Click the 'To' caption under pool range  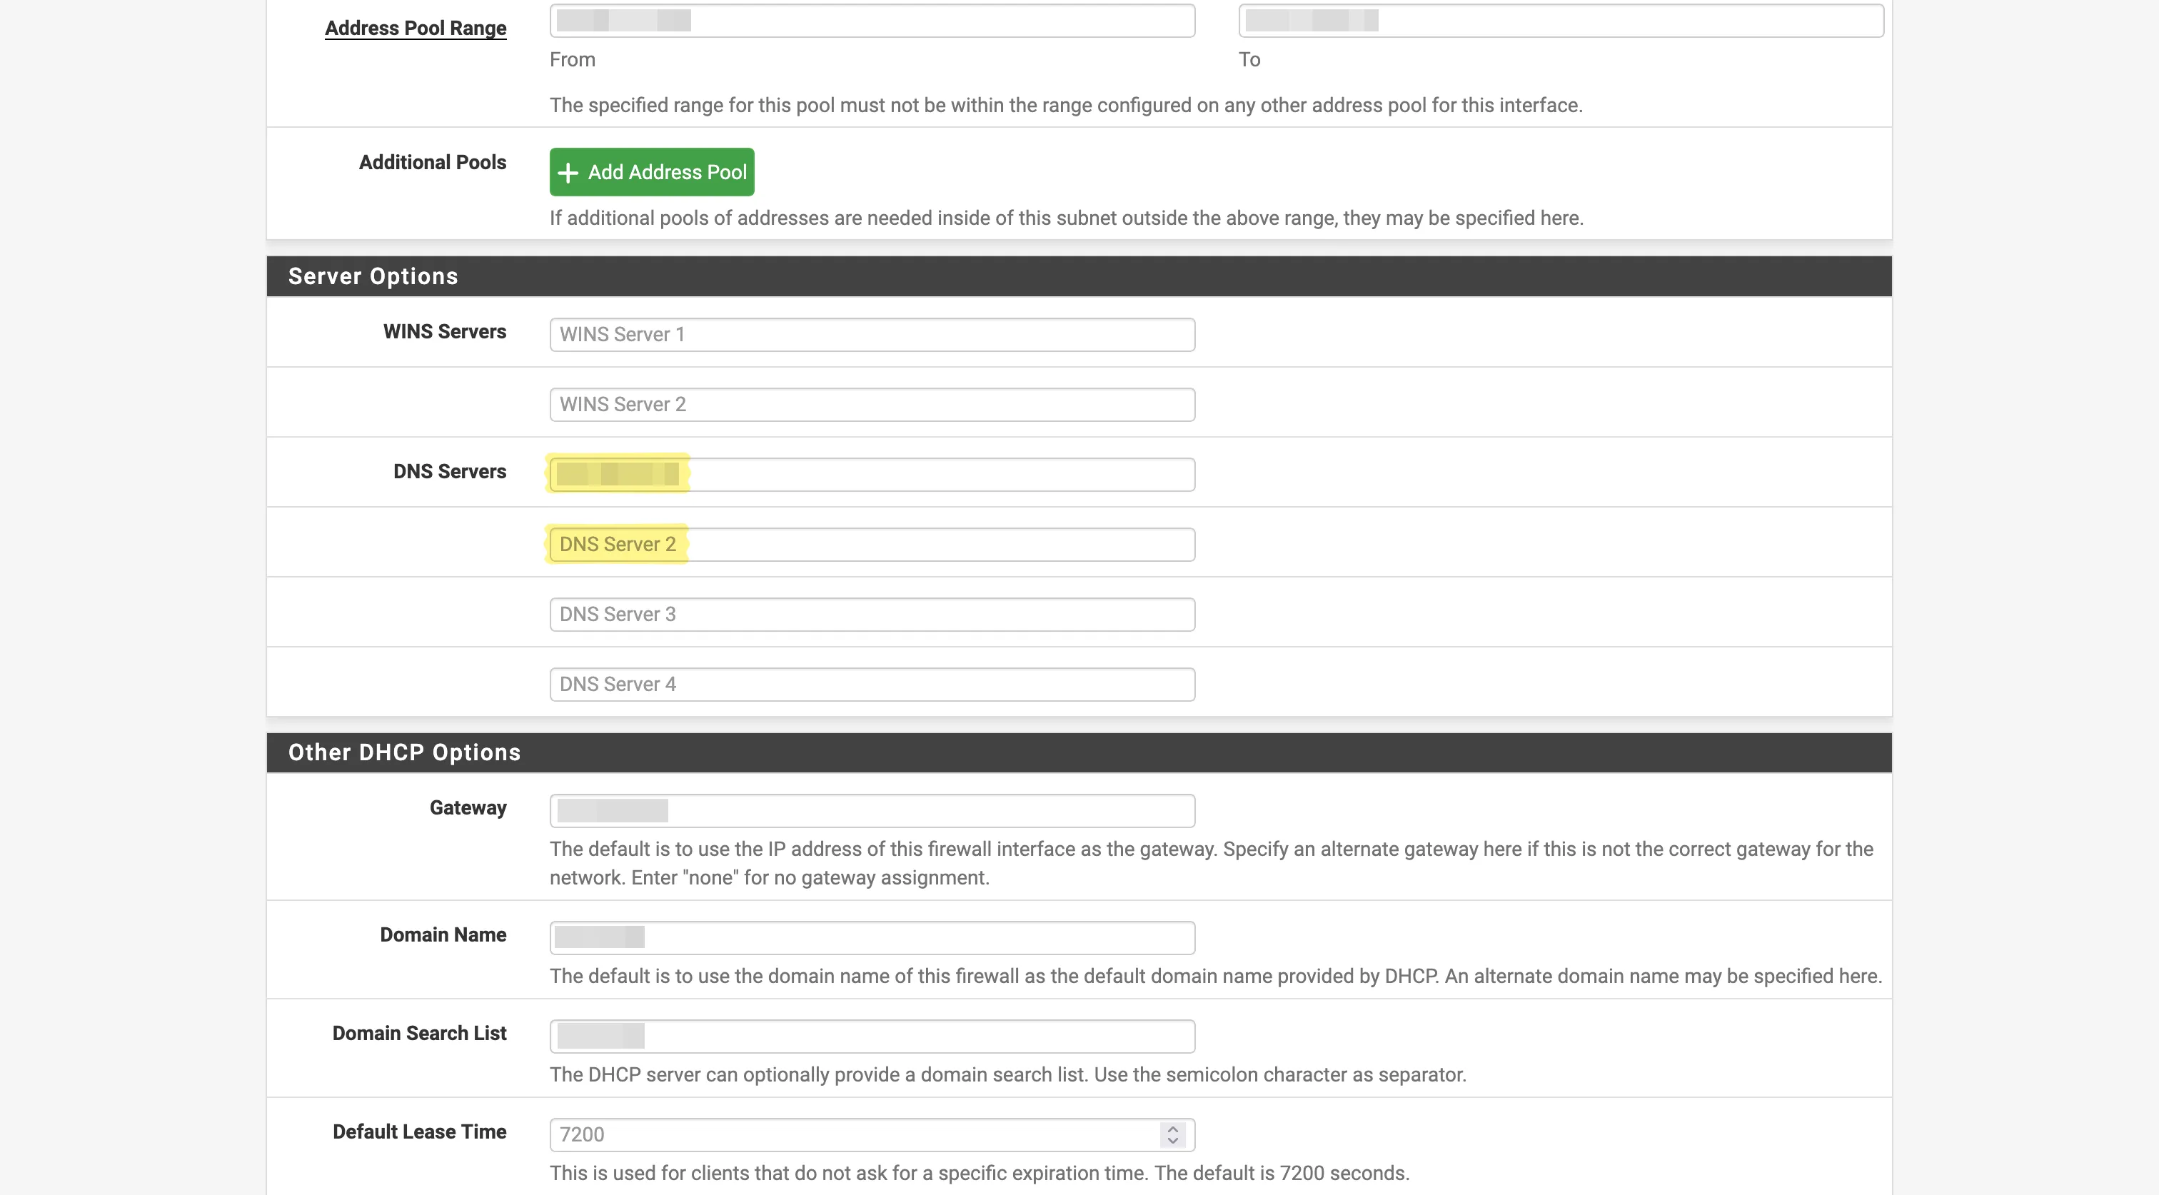tap(1249, 59)
